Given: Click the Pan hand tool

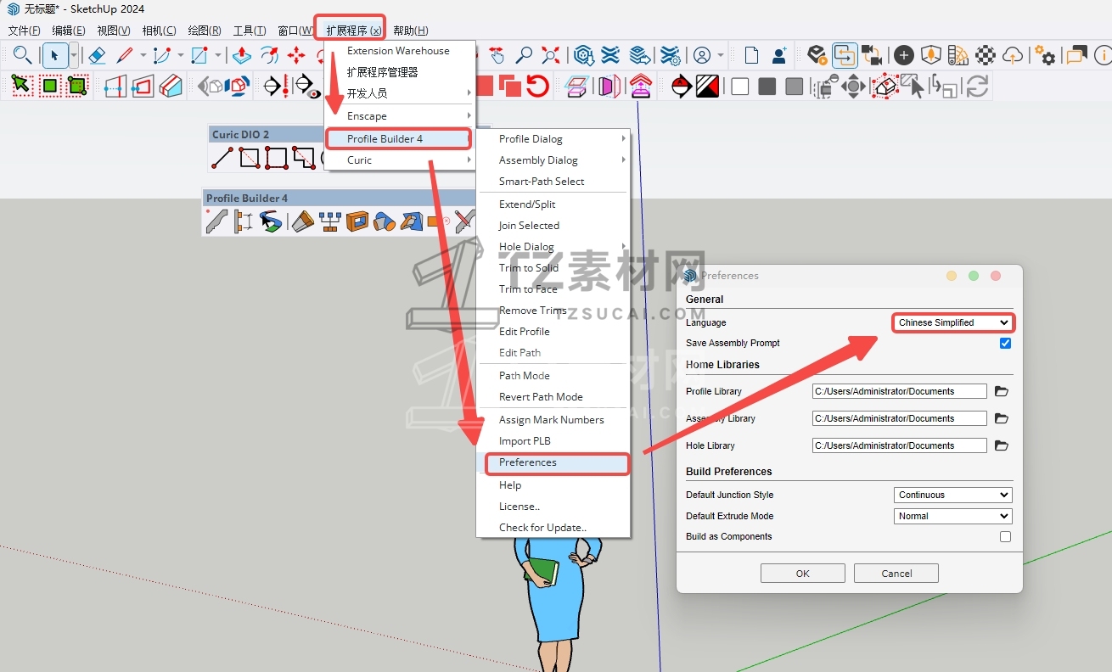Looking at the screenshot, I should coord(497,56).
